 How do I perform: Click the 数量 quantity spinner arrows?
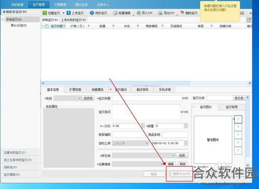point(186,126)
